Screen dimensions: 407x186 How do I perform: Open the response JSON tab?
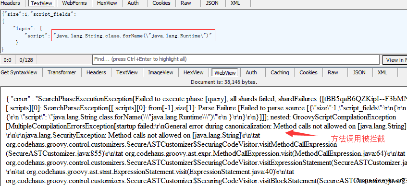(359, 72)
